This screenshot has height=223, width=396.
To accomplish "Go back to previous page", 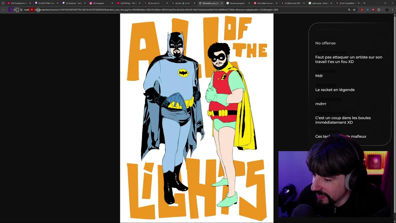I will 3,10.
